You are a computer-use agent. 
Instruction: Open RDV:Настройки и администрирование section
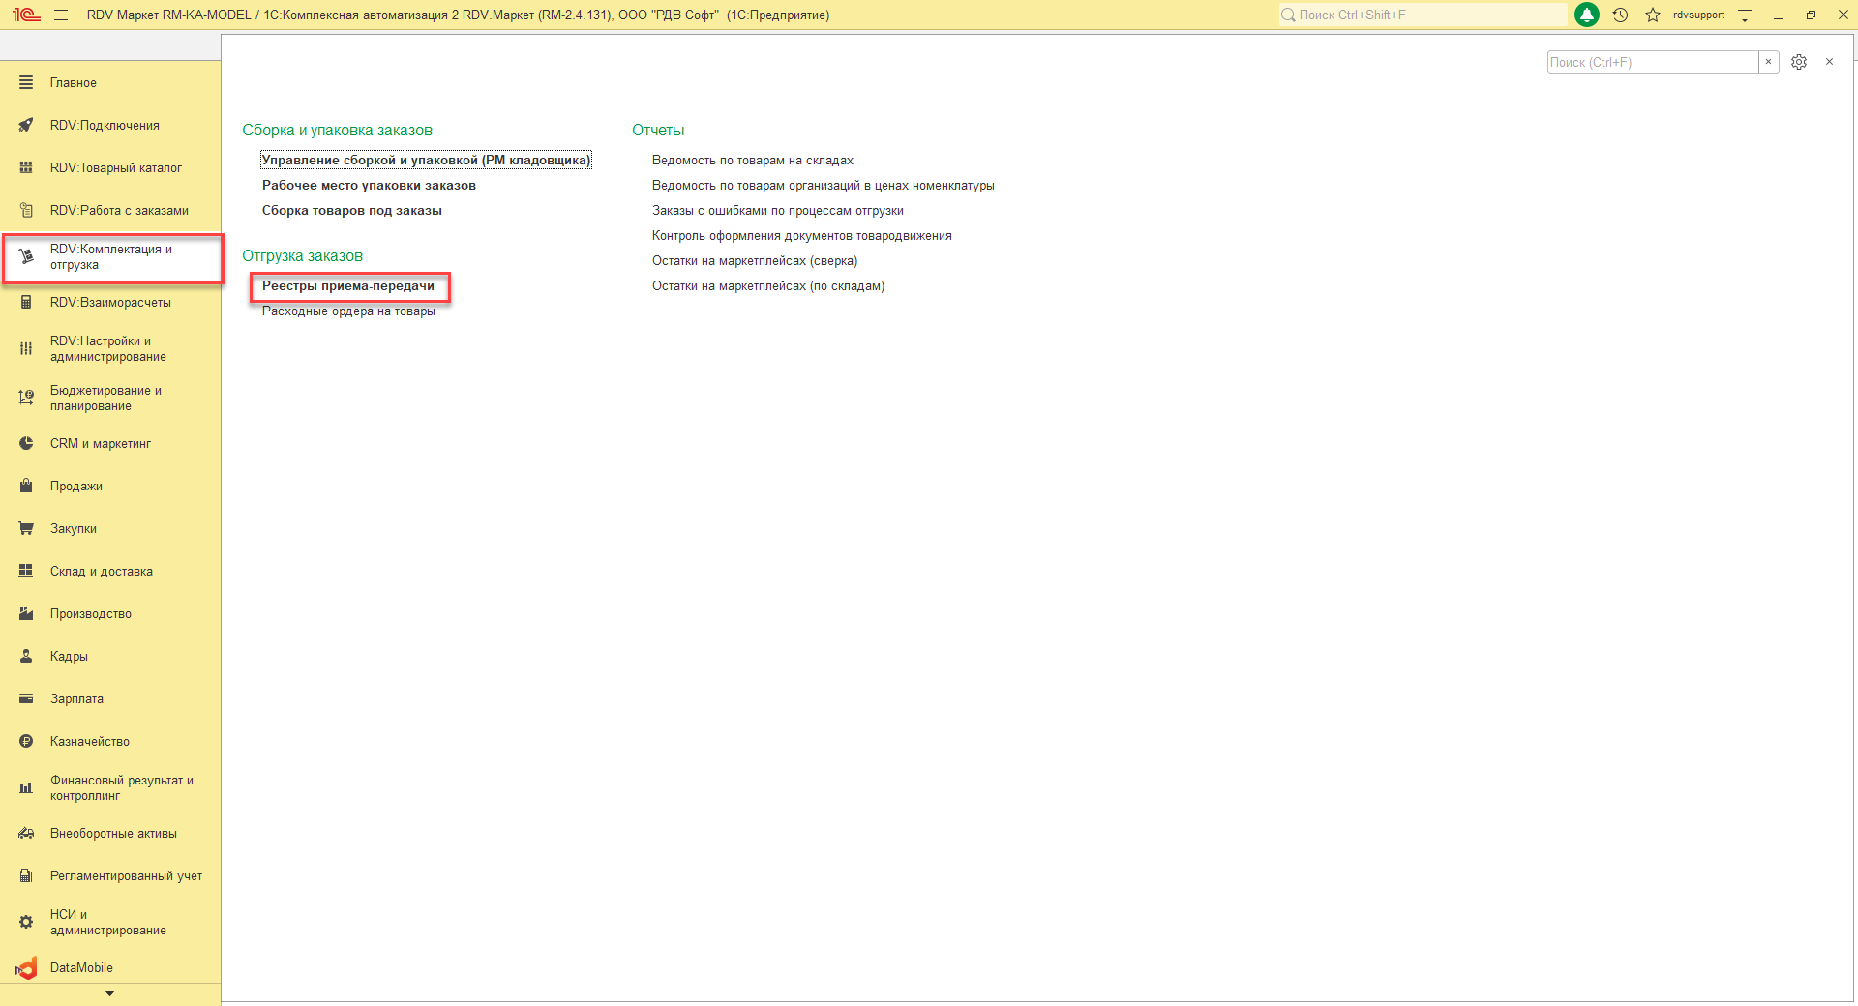coord(108,349)
